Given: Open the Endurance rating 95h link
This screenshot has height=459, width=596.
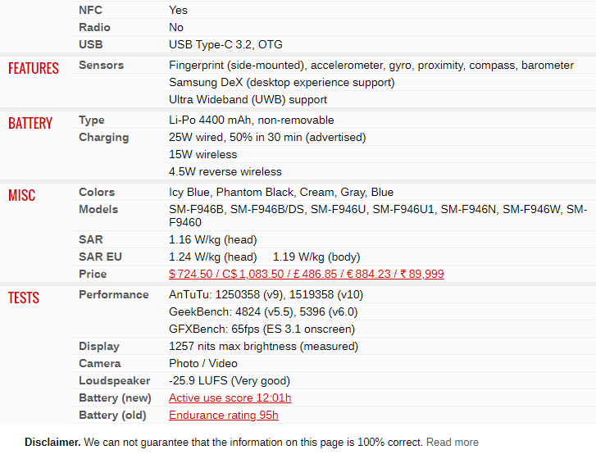Looking at the screenshot, I should point(224,415).
